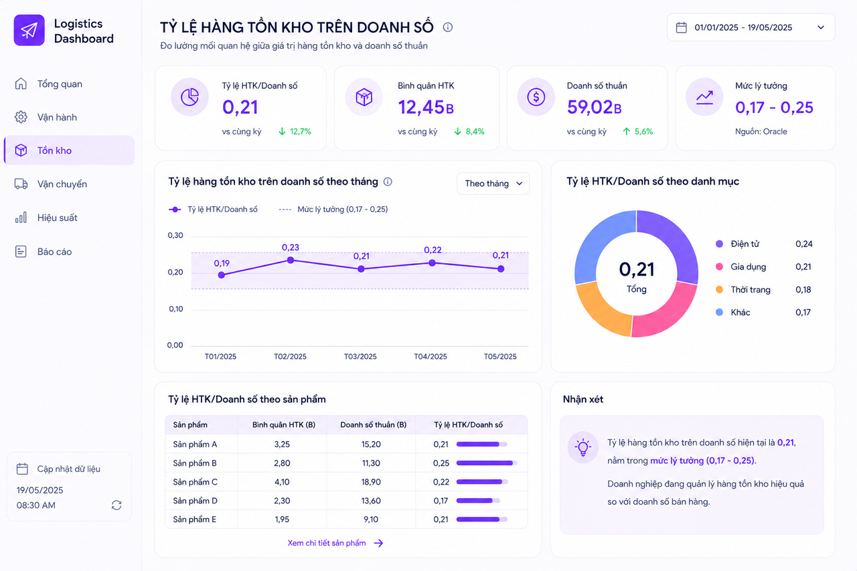Click the T05/2025 point on the line chart
The image size is (857, 571).
click(500, 269)
